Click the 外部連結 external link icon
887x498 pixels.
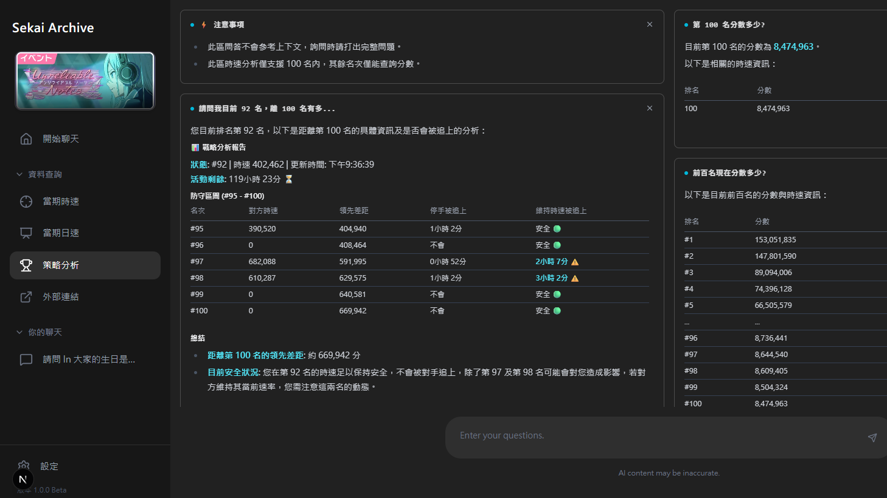pyautogui.click(x=26, y=297)
